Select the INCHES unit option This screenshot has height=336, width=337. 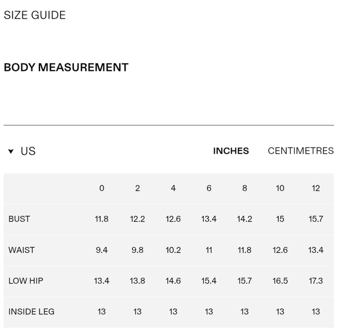pyautogui.click(x=231, y=151)
